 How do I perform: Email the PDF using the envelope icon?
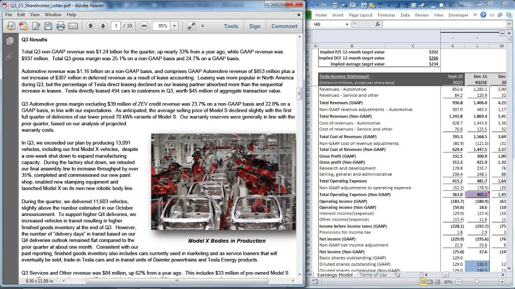tap(73, 26)
